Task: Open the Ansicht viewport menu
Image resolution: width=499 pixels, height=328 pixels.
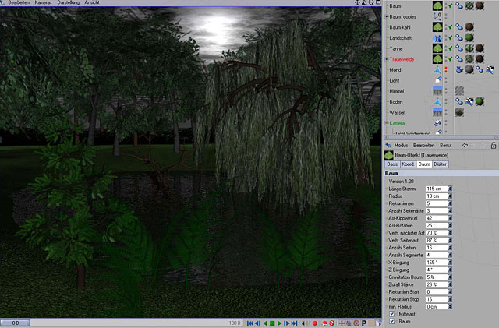Action: coord(92,2)
